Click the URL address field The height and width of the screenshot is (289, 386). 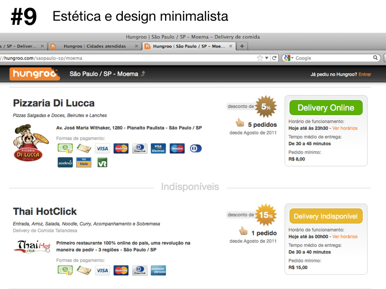point(128,58)
